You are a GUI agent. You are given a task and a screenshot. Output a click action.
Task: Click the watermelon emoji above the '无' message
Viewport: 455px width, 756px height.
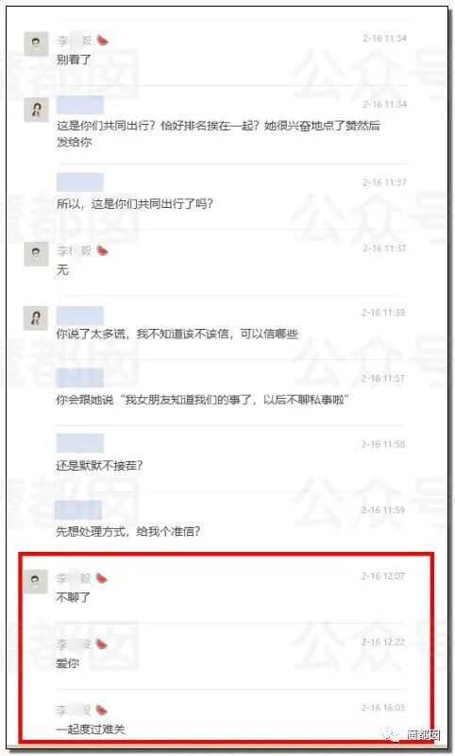(x=103, y=250)
